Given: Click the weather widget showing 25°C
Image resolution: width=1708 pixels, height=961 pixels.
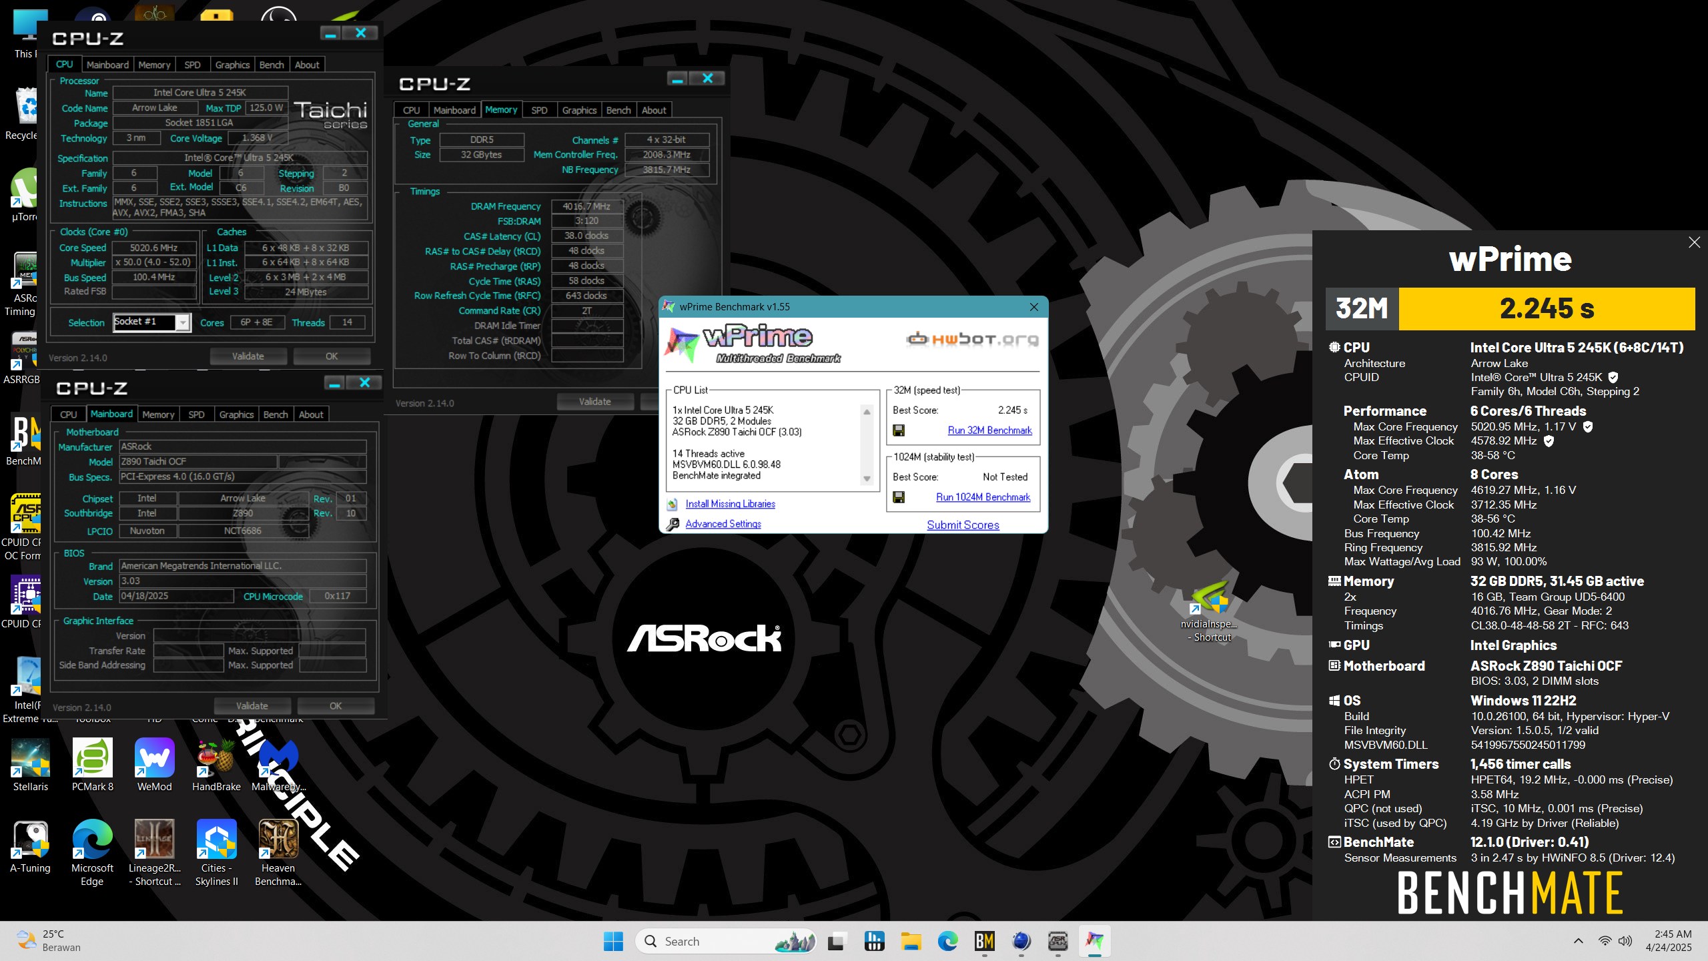Looking at the screenshot, I should 48,941.
